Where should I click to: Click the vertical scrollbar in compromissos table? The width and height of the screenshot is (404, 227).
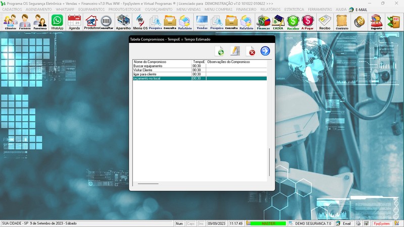click(x=269, y=161)
